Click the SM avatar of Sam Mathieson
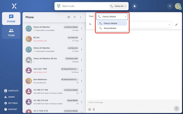Image resolution: width=183 pixels, height=114 pixels. [29, 81]
